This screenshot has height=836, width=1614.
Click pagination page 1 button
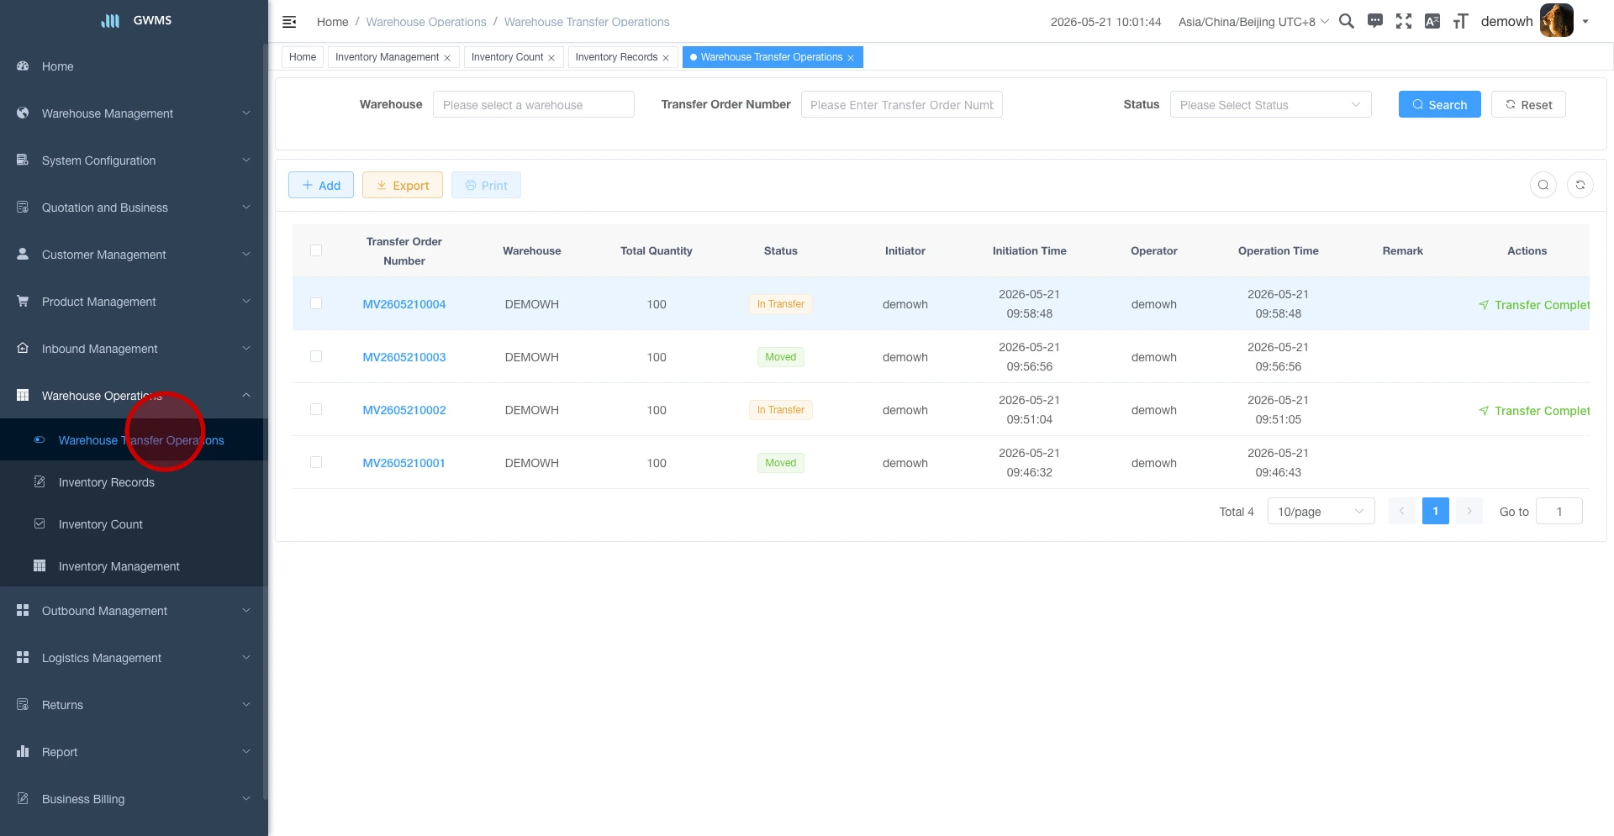pyautogui.click(x=1435, y=511)
